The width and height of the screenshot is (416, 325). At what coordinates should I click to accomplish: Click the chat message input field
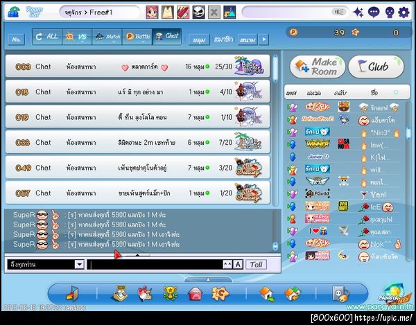pyautogui.click(x=155, y=264)
